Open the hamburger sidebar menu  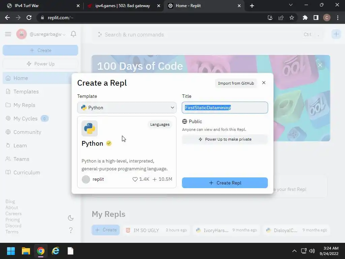click(x=8, y=34)
